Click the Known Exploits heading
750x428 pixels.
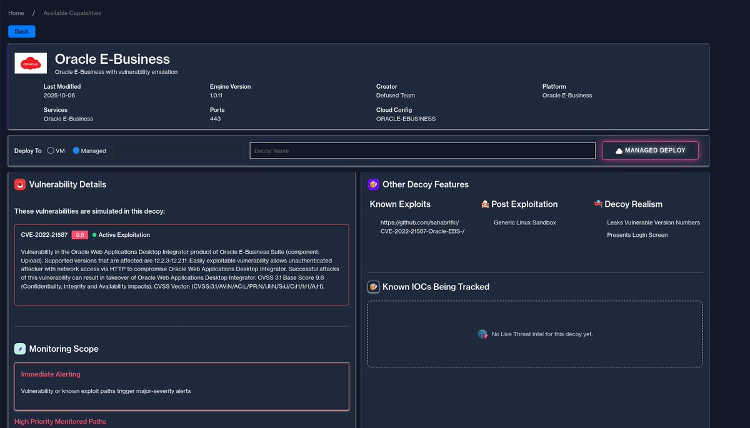coord(400,204)
